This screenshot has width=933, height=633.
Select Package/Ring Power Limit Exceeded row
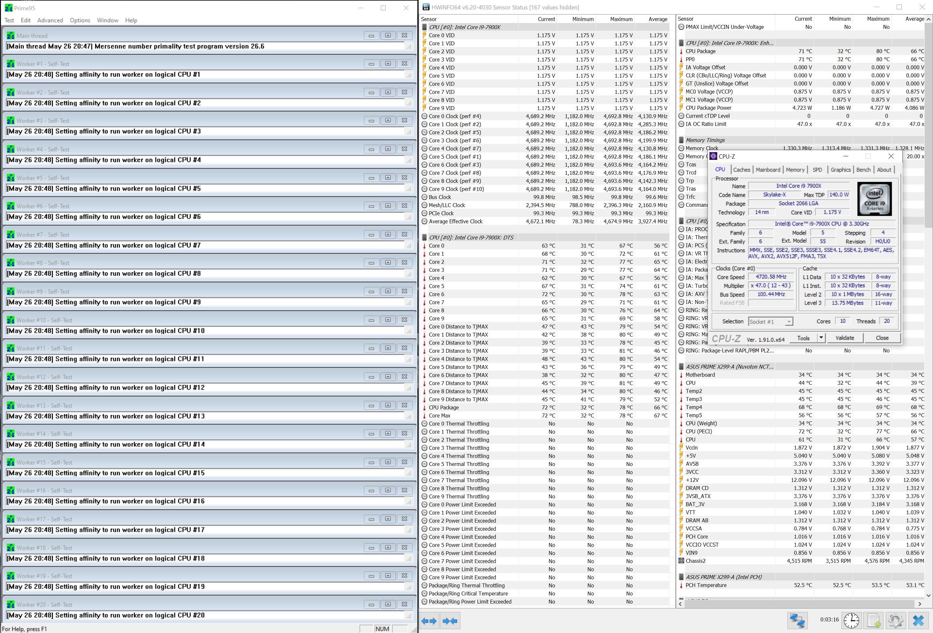(545, 602)
